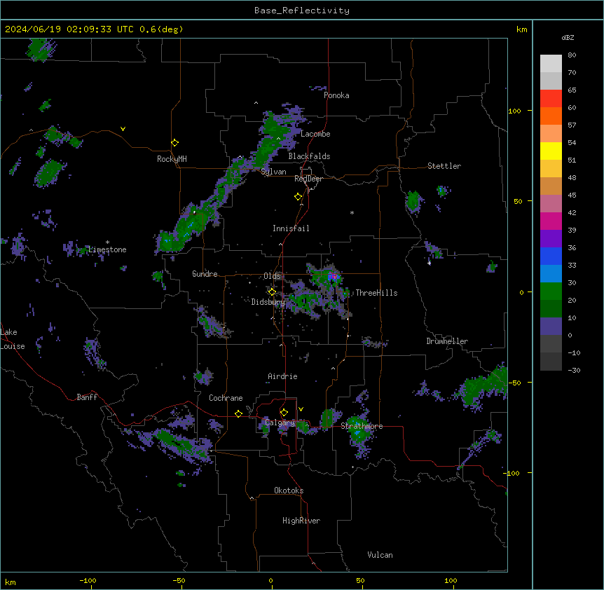Image resolution: width=604 pixels, height=590 pixels.
Task: Click the Sylvan label
Action: 273,172
